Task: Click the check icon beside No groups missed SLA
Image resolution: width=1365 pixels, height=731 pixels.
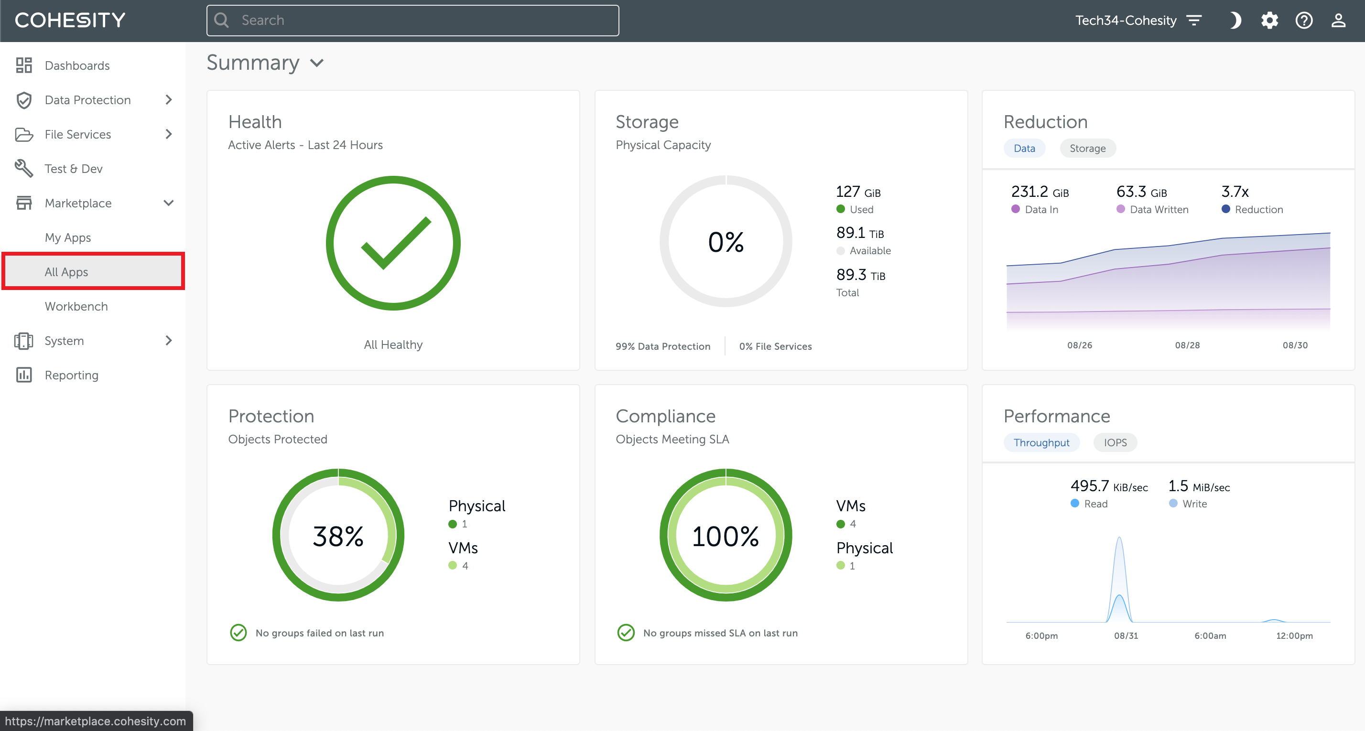Action: pyautogui.click(x=626, y=633)
